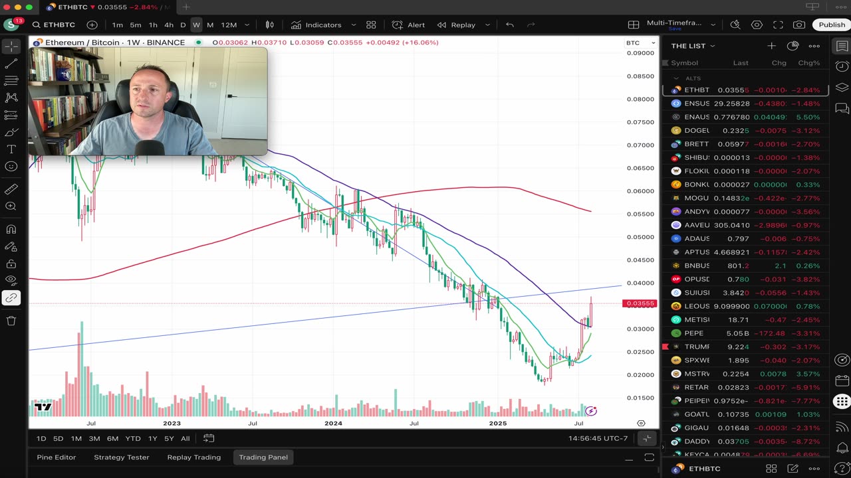Open the calendar panel icon
The width and height of the screenshot is (851, 478).
tap(842, 381)
